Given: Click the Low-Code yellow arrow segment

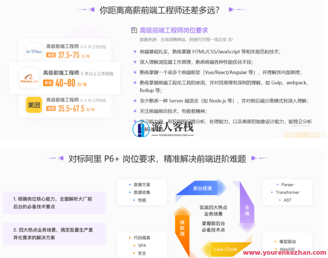Looking at the screenshot, I should pyautogui.click(x=225, y=249).
